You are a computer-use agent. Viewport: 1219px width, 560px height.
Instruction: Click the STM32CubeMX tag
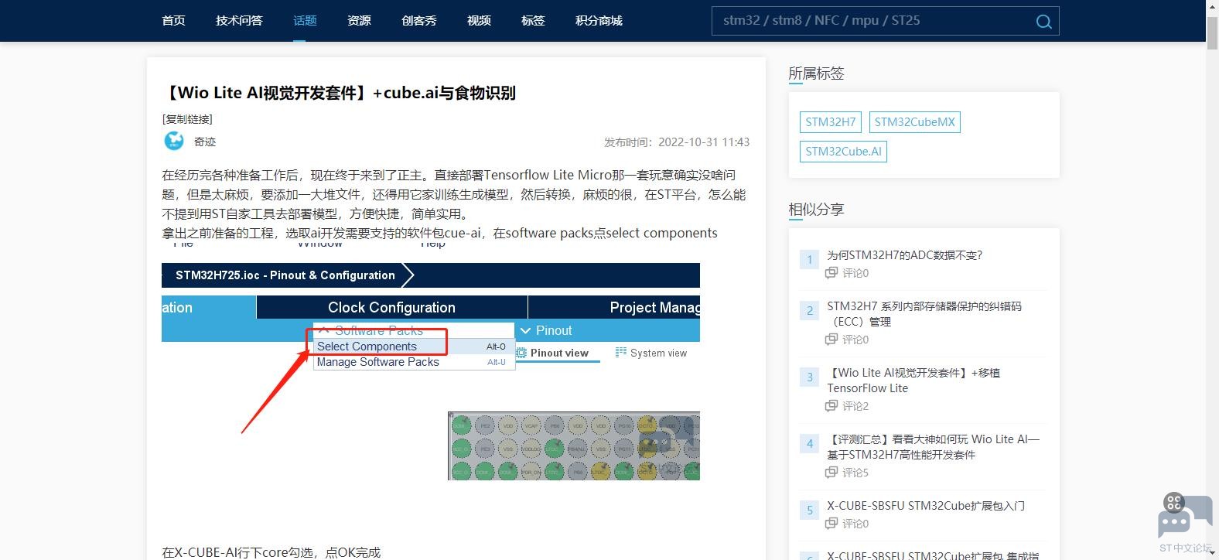[x=914, y=122]
